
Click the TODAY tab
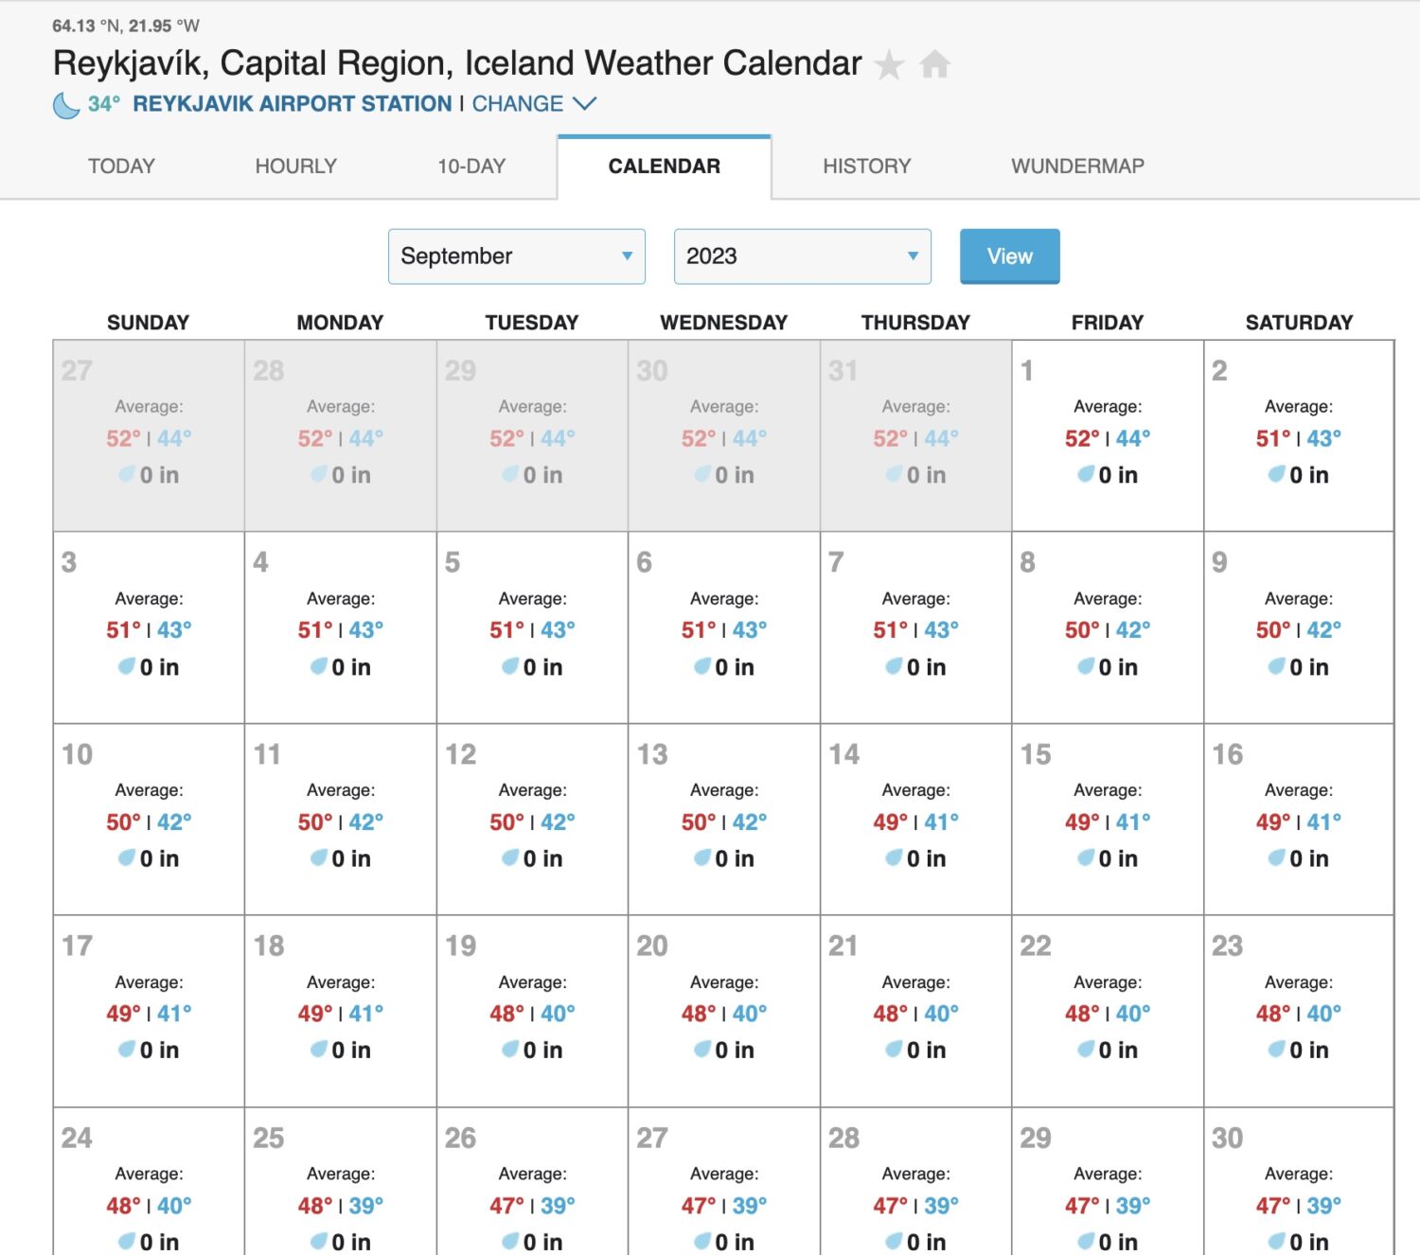pos(120,166)
